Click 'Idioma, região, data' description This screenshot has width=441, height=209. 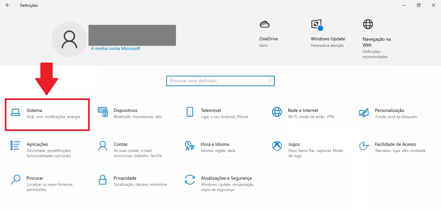point(218,151)
